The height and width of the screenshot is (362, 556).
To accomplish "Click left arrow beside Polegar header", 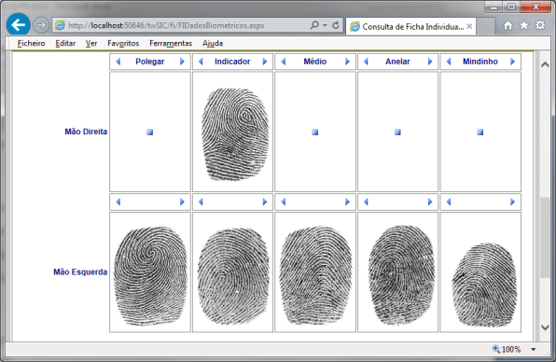I will point(118,62).
